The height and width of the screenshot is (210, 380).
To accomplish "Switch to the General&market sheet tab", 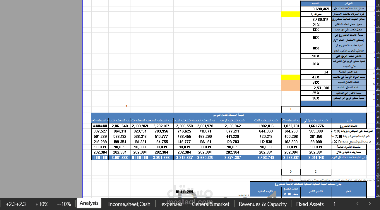I will point(211,204).
